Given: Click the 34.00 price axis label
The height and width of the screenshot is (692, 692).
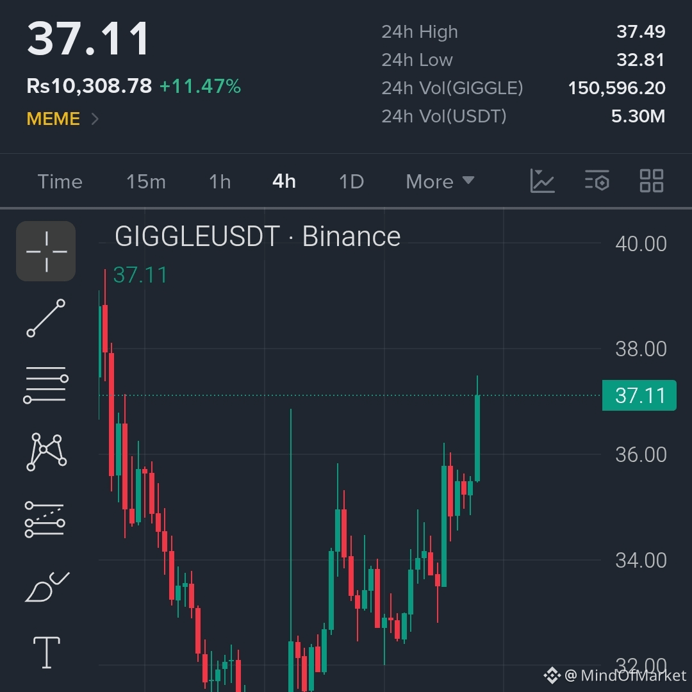Looking at the screenshot, I should point(641,561).
